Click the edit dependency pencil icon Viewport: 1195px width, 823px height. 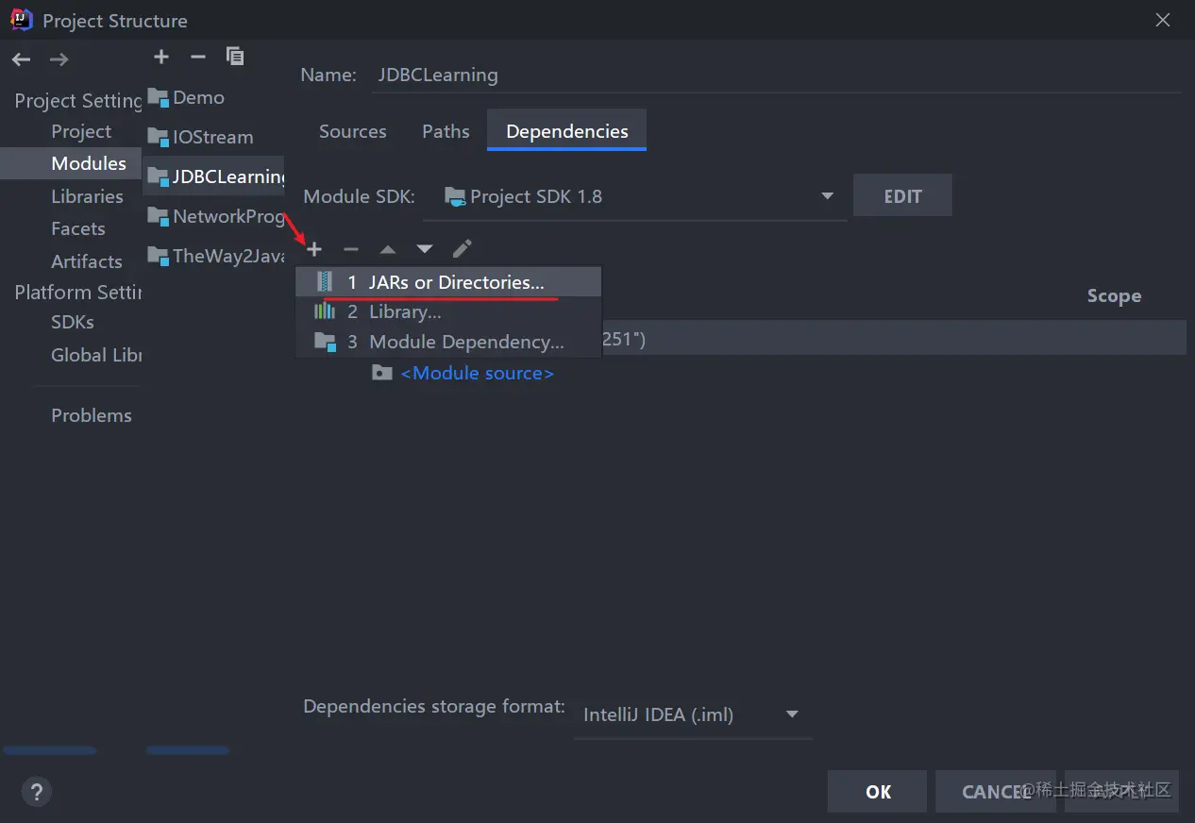[462, 249]
